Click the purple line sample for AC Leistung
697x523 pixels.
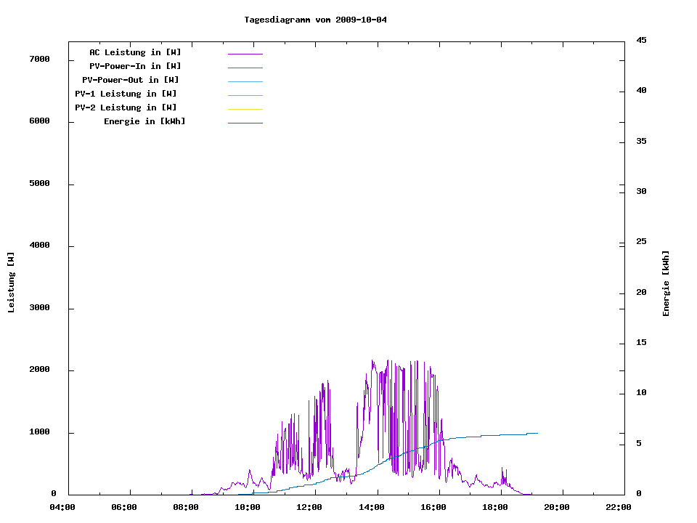coord(245,54)
